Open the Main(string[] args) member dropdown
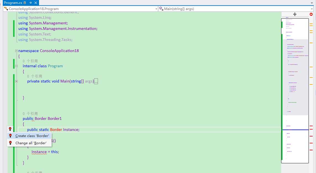The height and width of the screenshot is (173, 316). click(312, 9)
